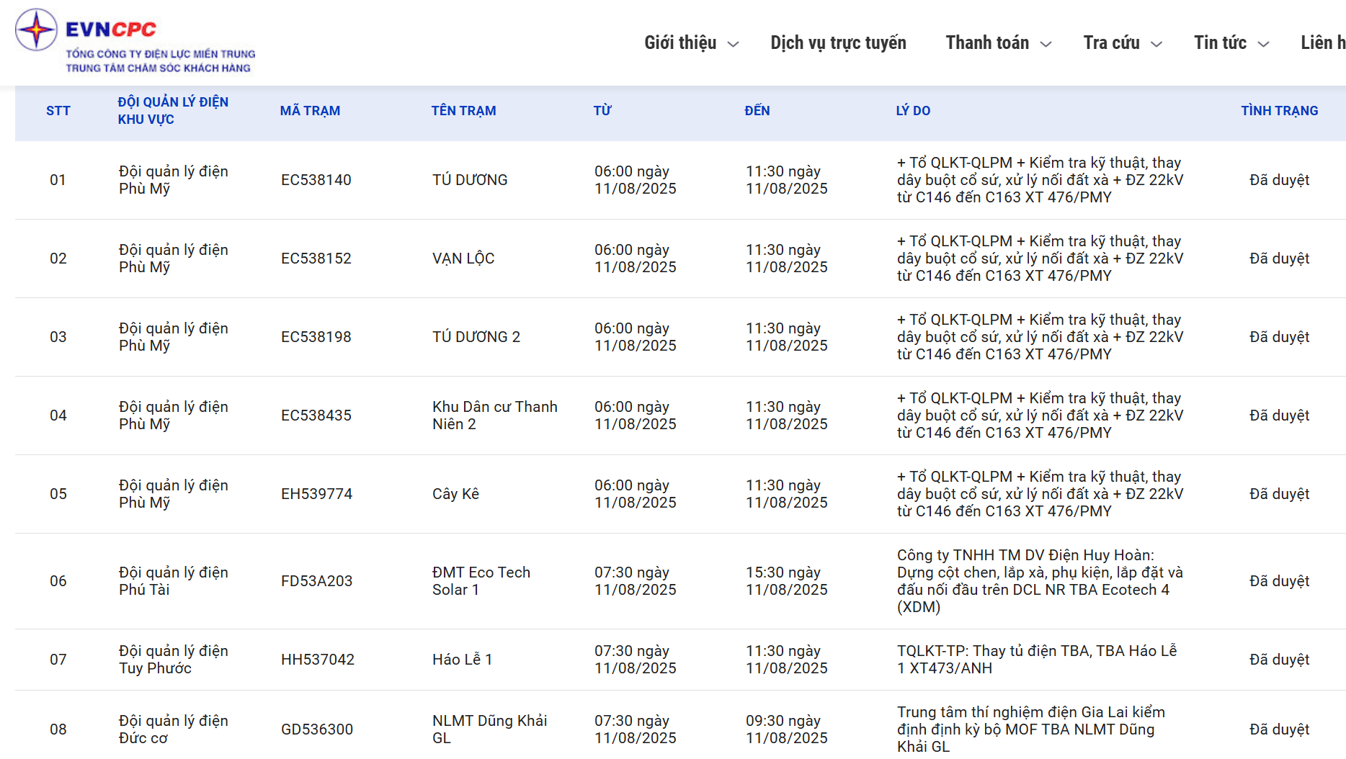Click the LÝ DO column header

[x=913, y=111]
